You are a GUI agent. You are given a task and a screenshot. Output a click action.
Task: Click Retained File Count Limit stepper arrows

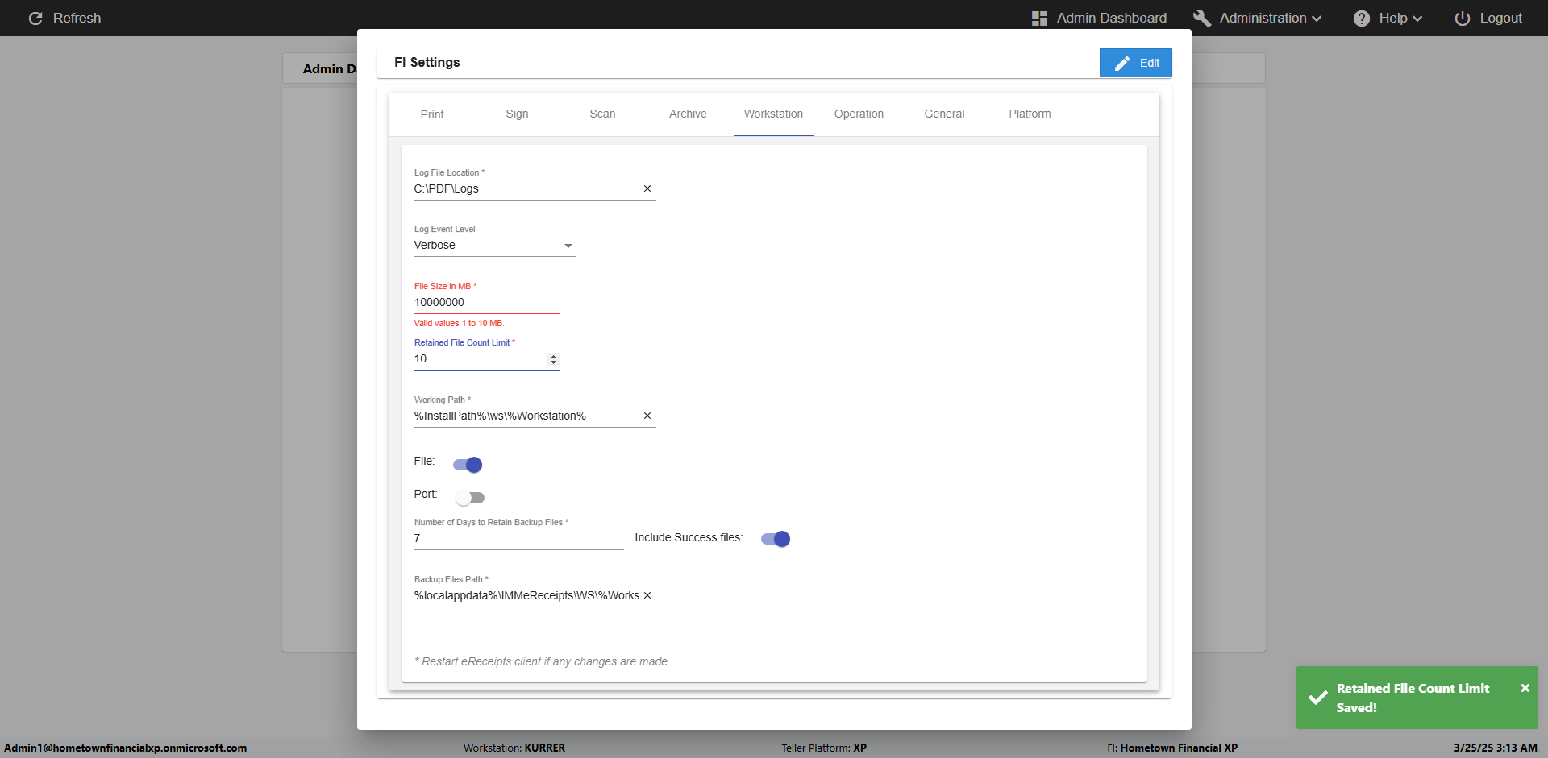553,359
